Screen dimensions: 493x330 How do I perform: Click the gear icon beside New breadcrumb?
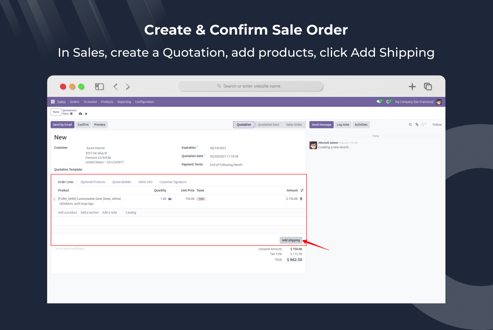coord(71,114)
